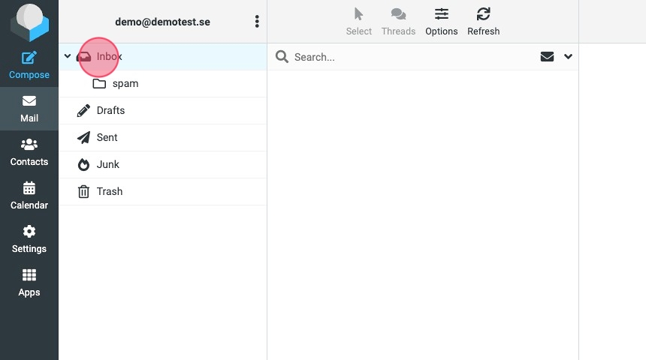Screen dimensions: 646x360
Task: Open the Sent folder
Action: 107,137
